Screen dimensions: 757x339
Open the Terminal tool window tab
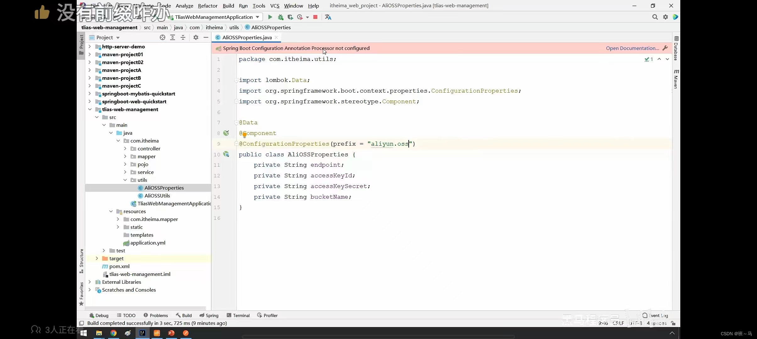tap(238, 315)
